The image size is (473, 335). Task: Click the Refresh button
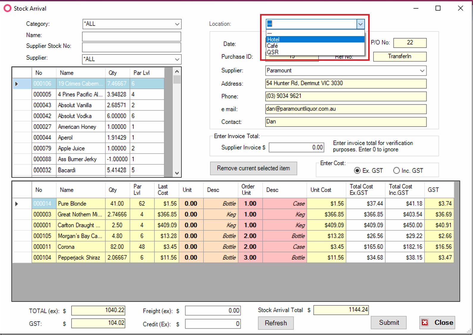click(x=276, y=323)
